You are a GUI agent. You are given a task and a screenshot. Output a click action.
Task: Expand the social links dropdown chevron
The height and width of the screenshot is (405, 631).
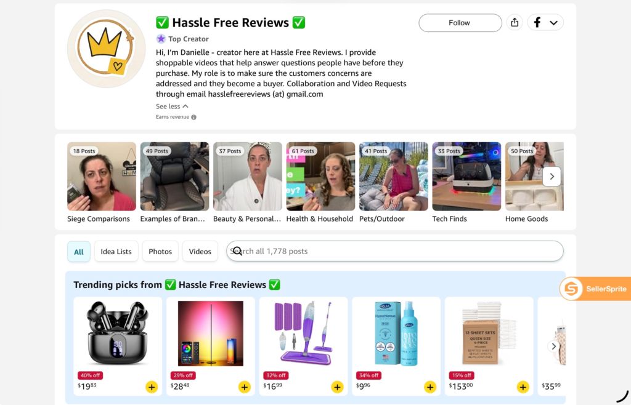(554, 23)
